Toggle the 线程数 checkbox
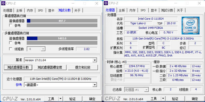The image size is (205, 102). click(11, 49)
